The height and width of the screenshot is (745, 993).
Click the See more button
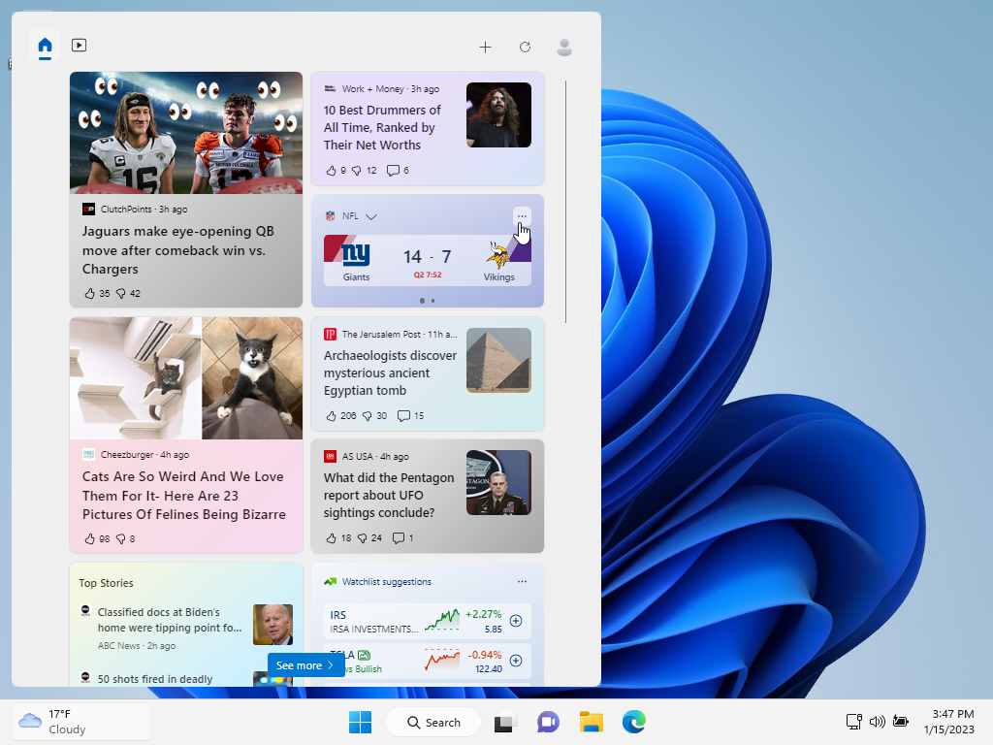click(x=305, y=665)
